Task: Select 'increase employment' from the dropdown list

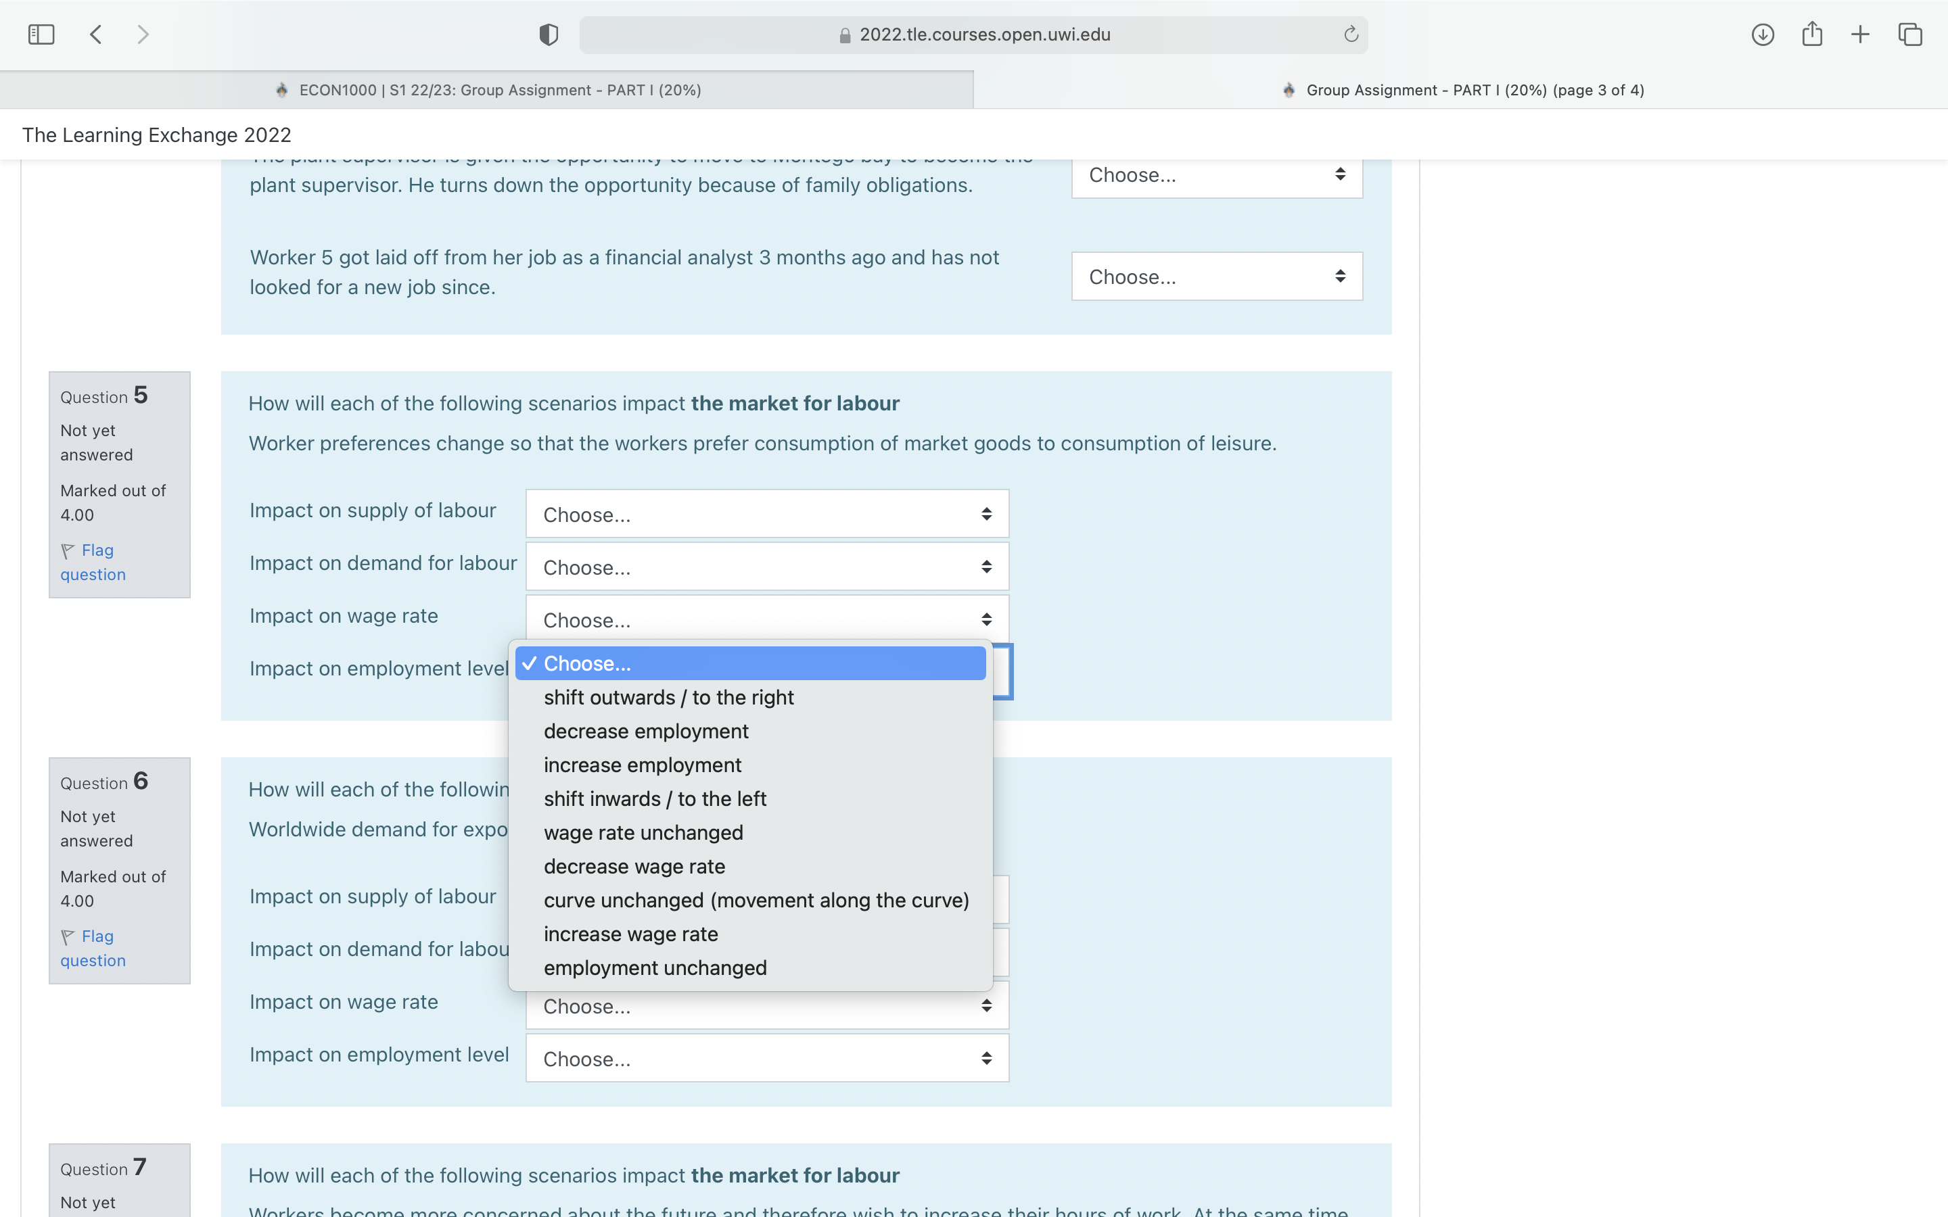Action: pyautogui.click(x=643, y=765)
